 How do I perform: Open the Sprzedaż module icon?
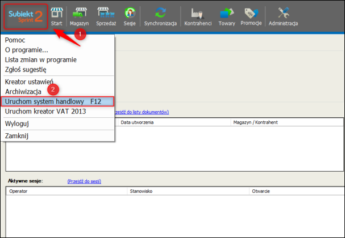(x=106, y=16)
